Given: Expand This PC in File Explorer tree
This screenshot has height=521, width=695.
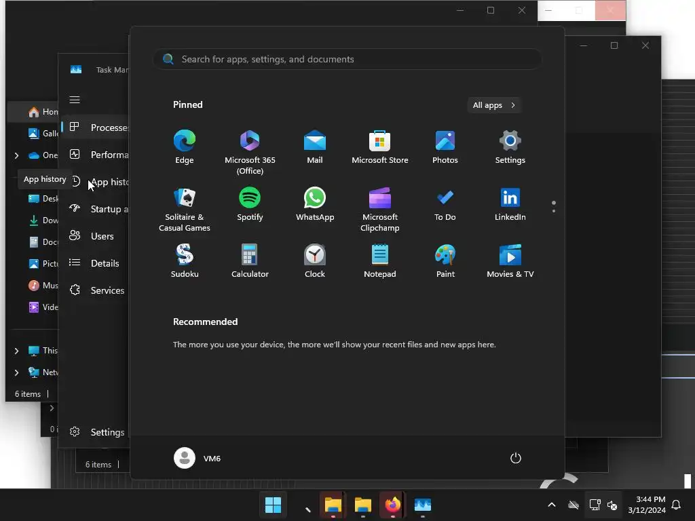Looking at the screenshot, I should (16, 351).
